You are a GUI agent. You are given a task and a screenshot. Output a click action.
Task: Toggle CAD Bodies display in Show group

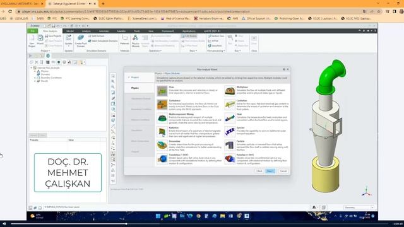pyautogui.click(x=189, y=36)
